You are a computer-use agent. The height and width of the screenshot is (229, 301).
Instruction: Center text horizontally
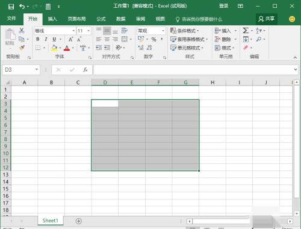[x=107, y=39]
